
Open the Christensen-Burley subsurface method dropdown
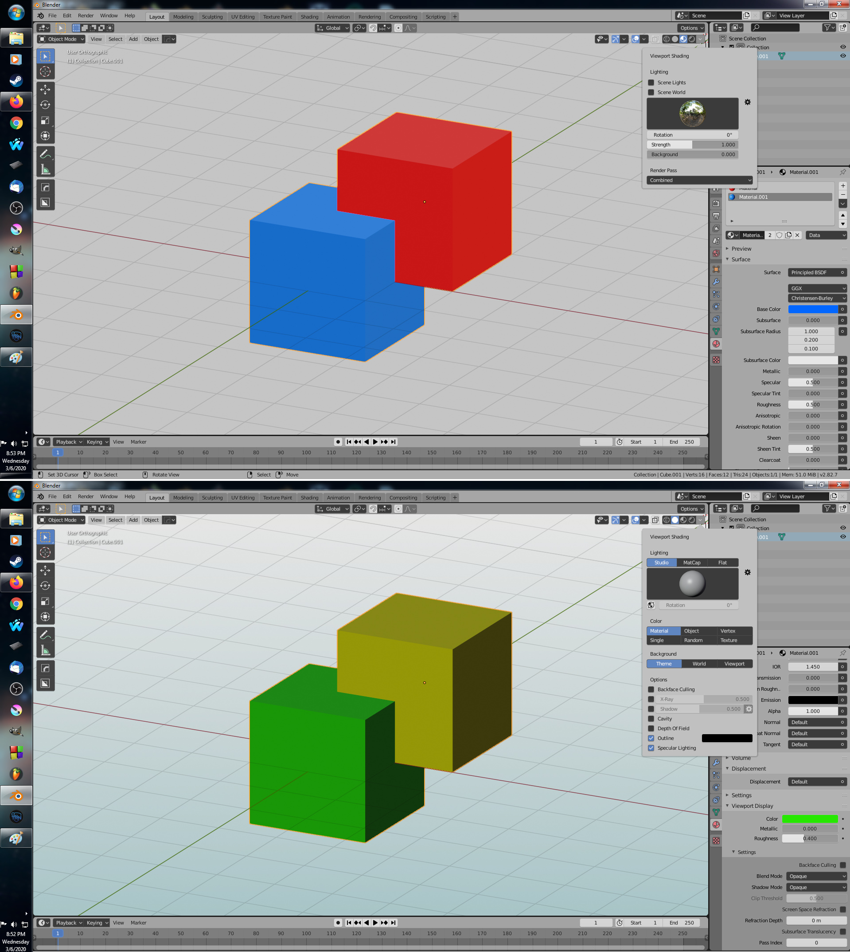click(x=817, y=298)
